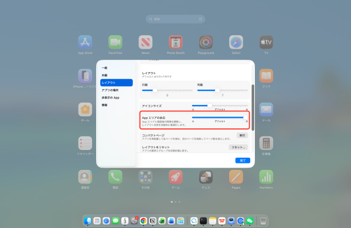The image size is (351, 228).
Task: Click the blue 完了 button
Action: pyautogui.click(x=243, y=161)
